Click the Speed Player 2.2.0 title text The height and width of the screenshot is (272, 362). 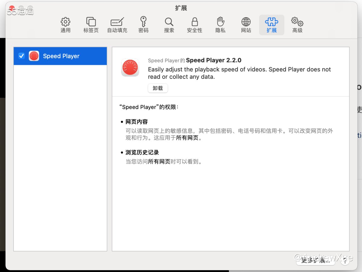pos(214,60)
